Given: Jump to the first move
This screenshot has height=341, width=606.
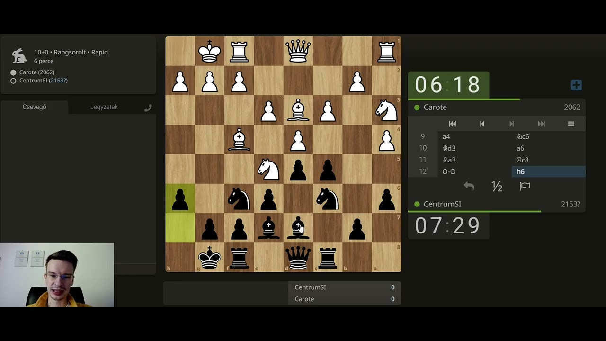Looking at the screenshot, I should coord(452,124).
